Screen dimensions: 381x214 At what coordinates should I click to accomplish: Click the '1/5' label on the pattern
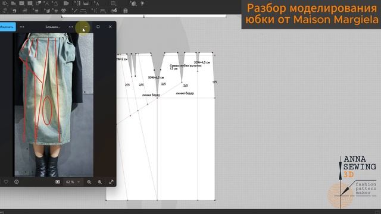point(214,82)
